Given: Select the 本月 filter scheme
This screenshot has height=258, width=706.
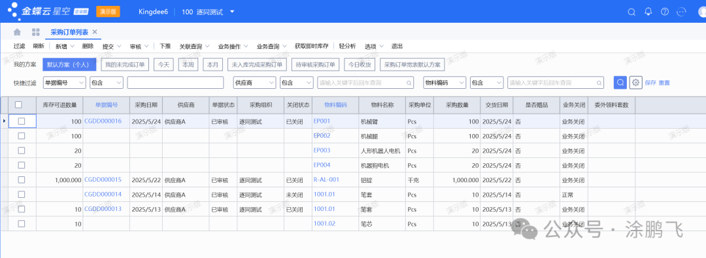Looking at the screenshot, I should coord(212,65).
